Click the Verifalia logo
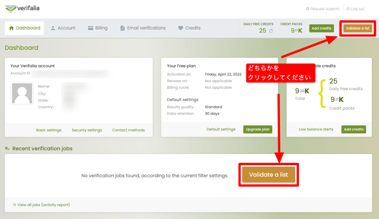Image resolution: width=379 pixels, height=219 pixels. click(x=22, y=8)
